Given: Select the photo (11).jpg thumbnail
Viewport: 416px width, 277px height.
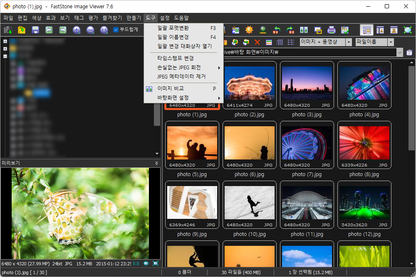Looking at the screenshot, I should (x=307, y=205).
